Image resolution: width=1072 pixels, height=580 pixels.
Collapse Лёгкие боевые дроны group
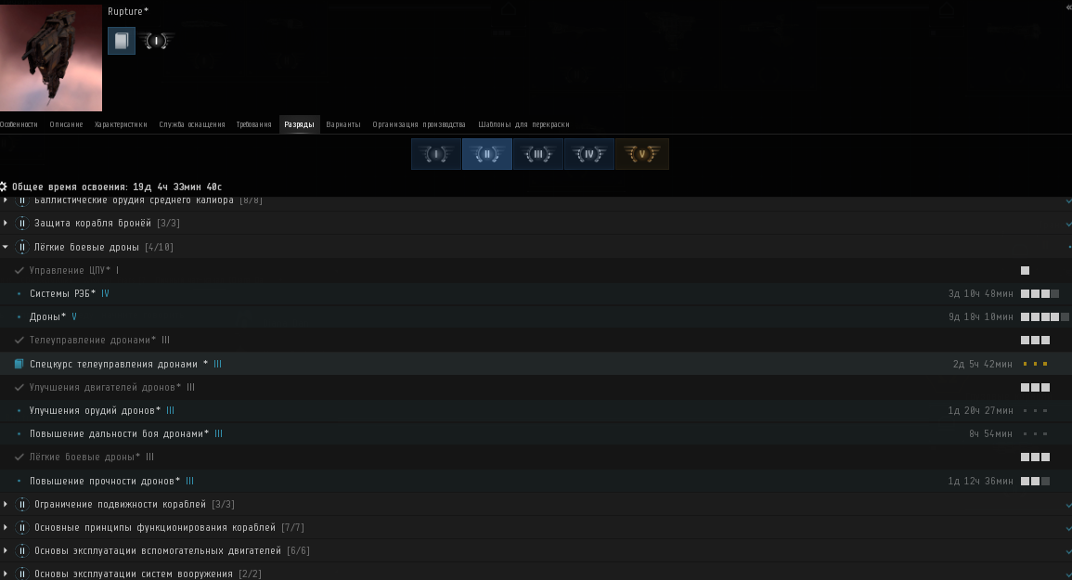click(x=6, y=247)
